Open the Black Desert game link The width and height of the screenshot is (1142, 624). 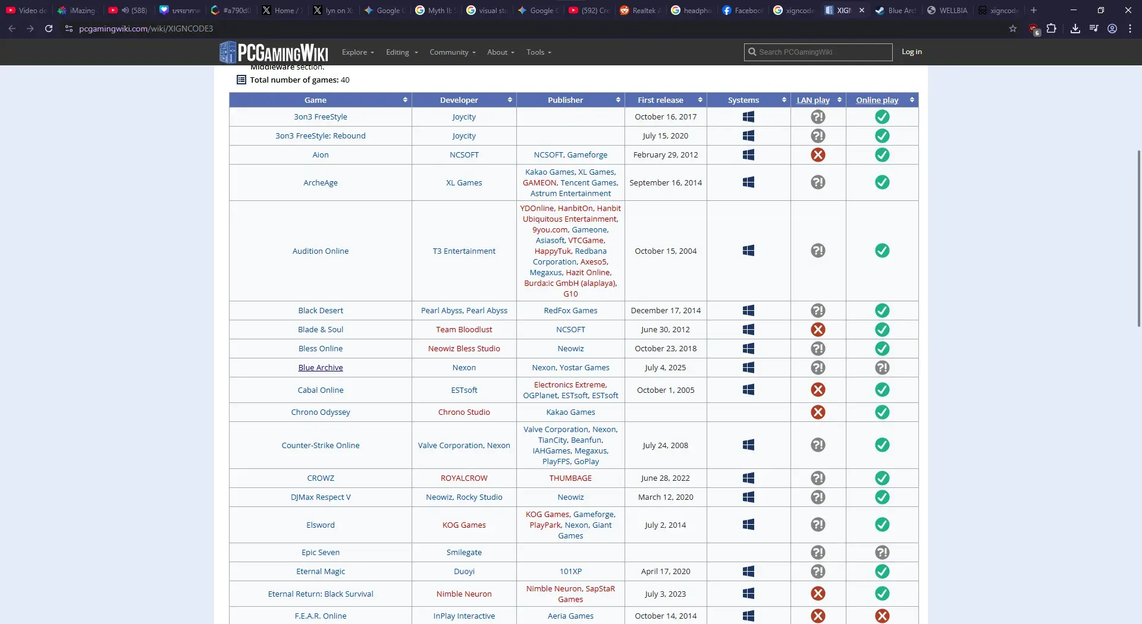[x=321, y=311]
